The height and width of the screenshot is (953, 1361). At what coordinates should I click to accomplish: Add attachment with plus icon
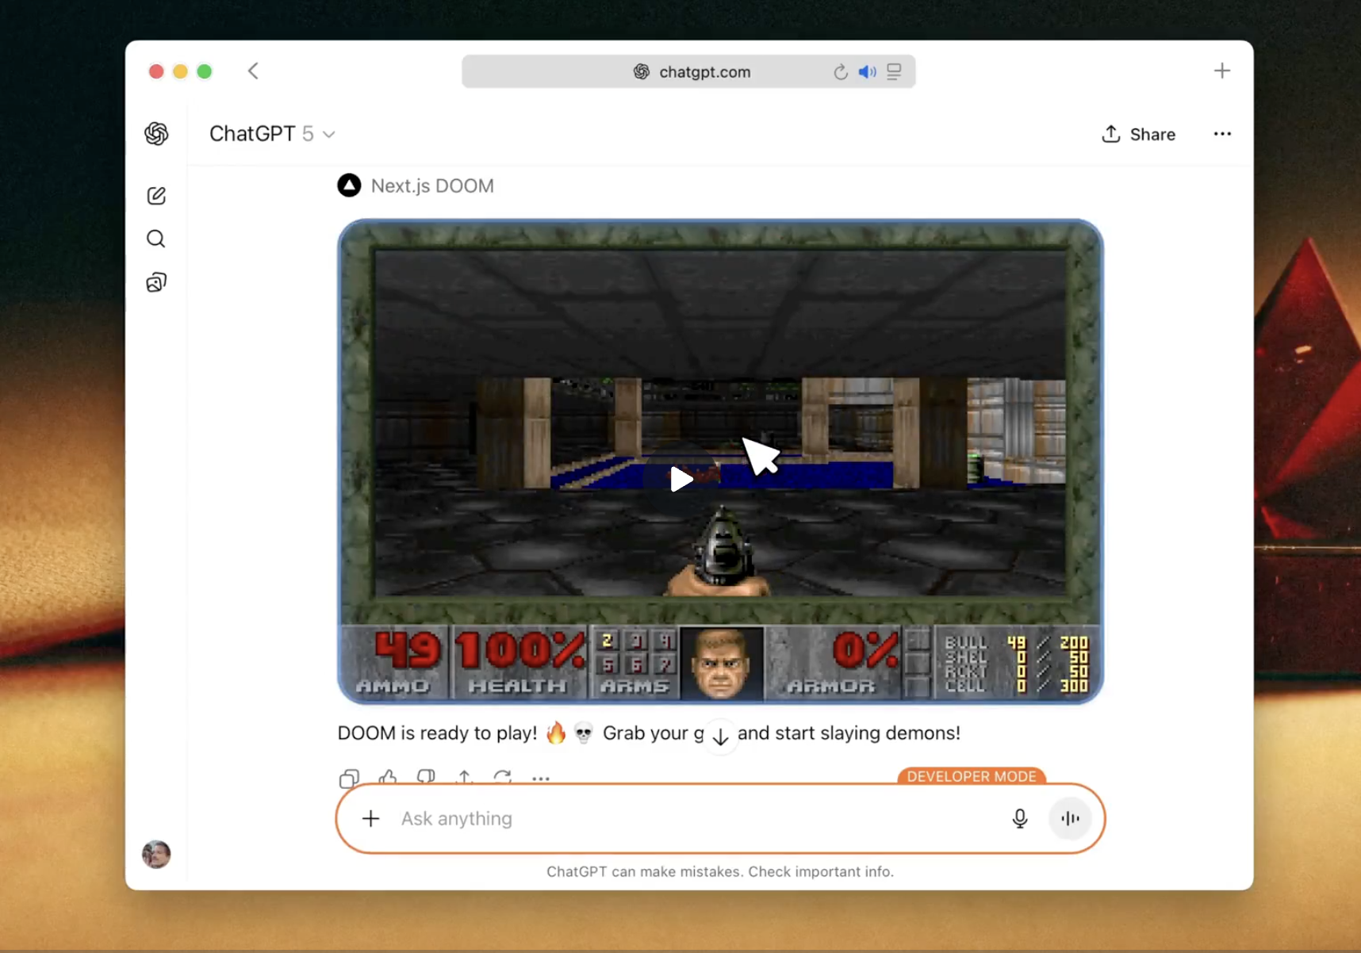tap(370, 818)
